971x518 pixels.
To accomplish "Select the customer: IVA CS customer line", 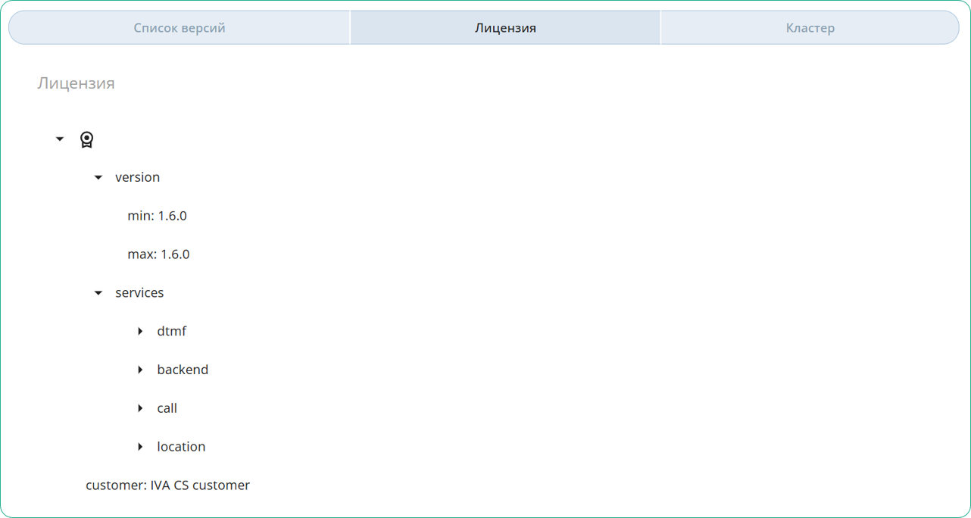I will (167, 485).
